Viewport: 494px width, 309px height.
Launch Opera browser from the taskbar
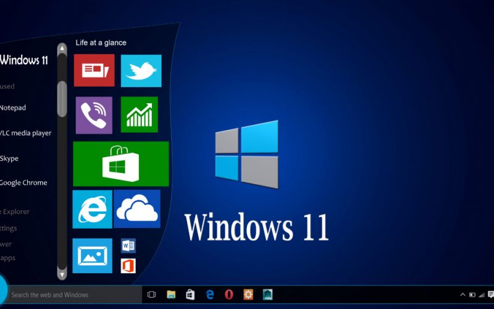click(229, 295)
